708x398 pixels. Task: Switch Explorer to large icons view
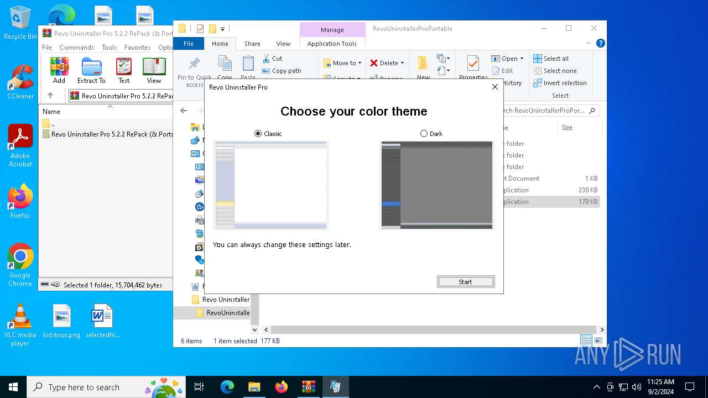point(598,341)
